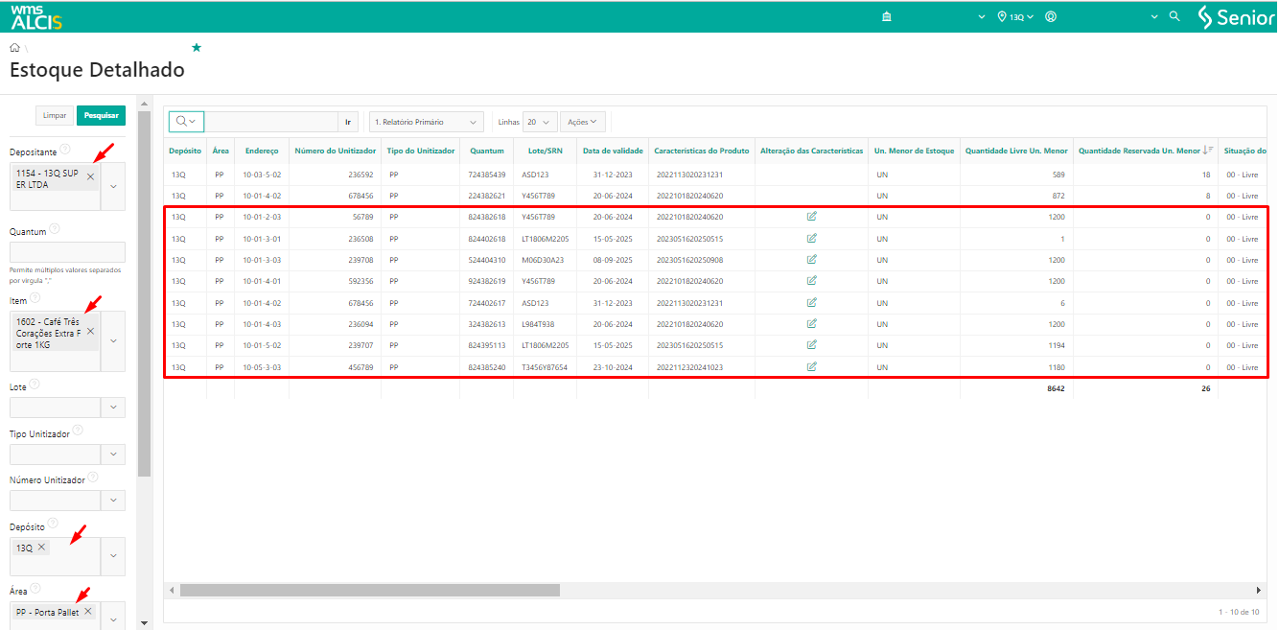
Task: Click edit characteristics icon for address 10-01-2-03
Action: [812, 217]
